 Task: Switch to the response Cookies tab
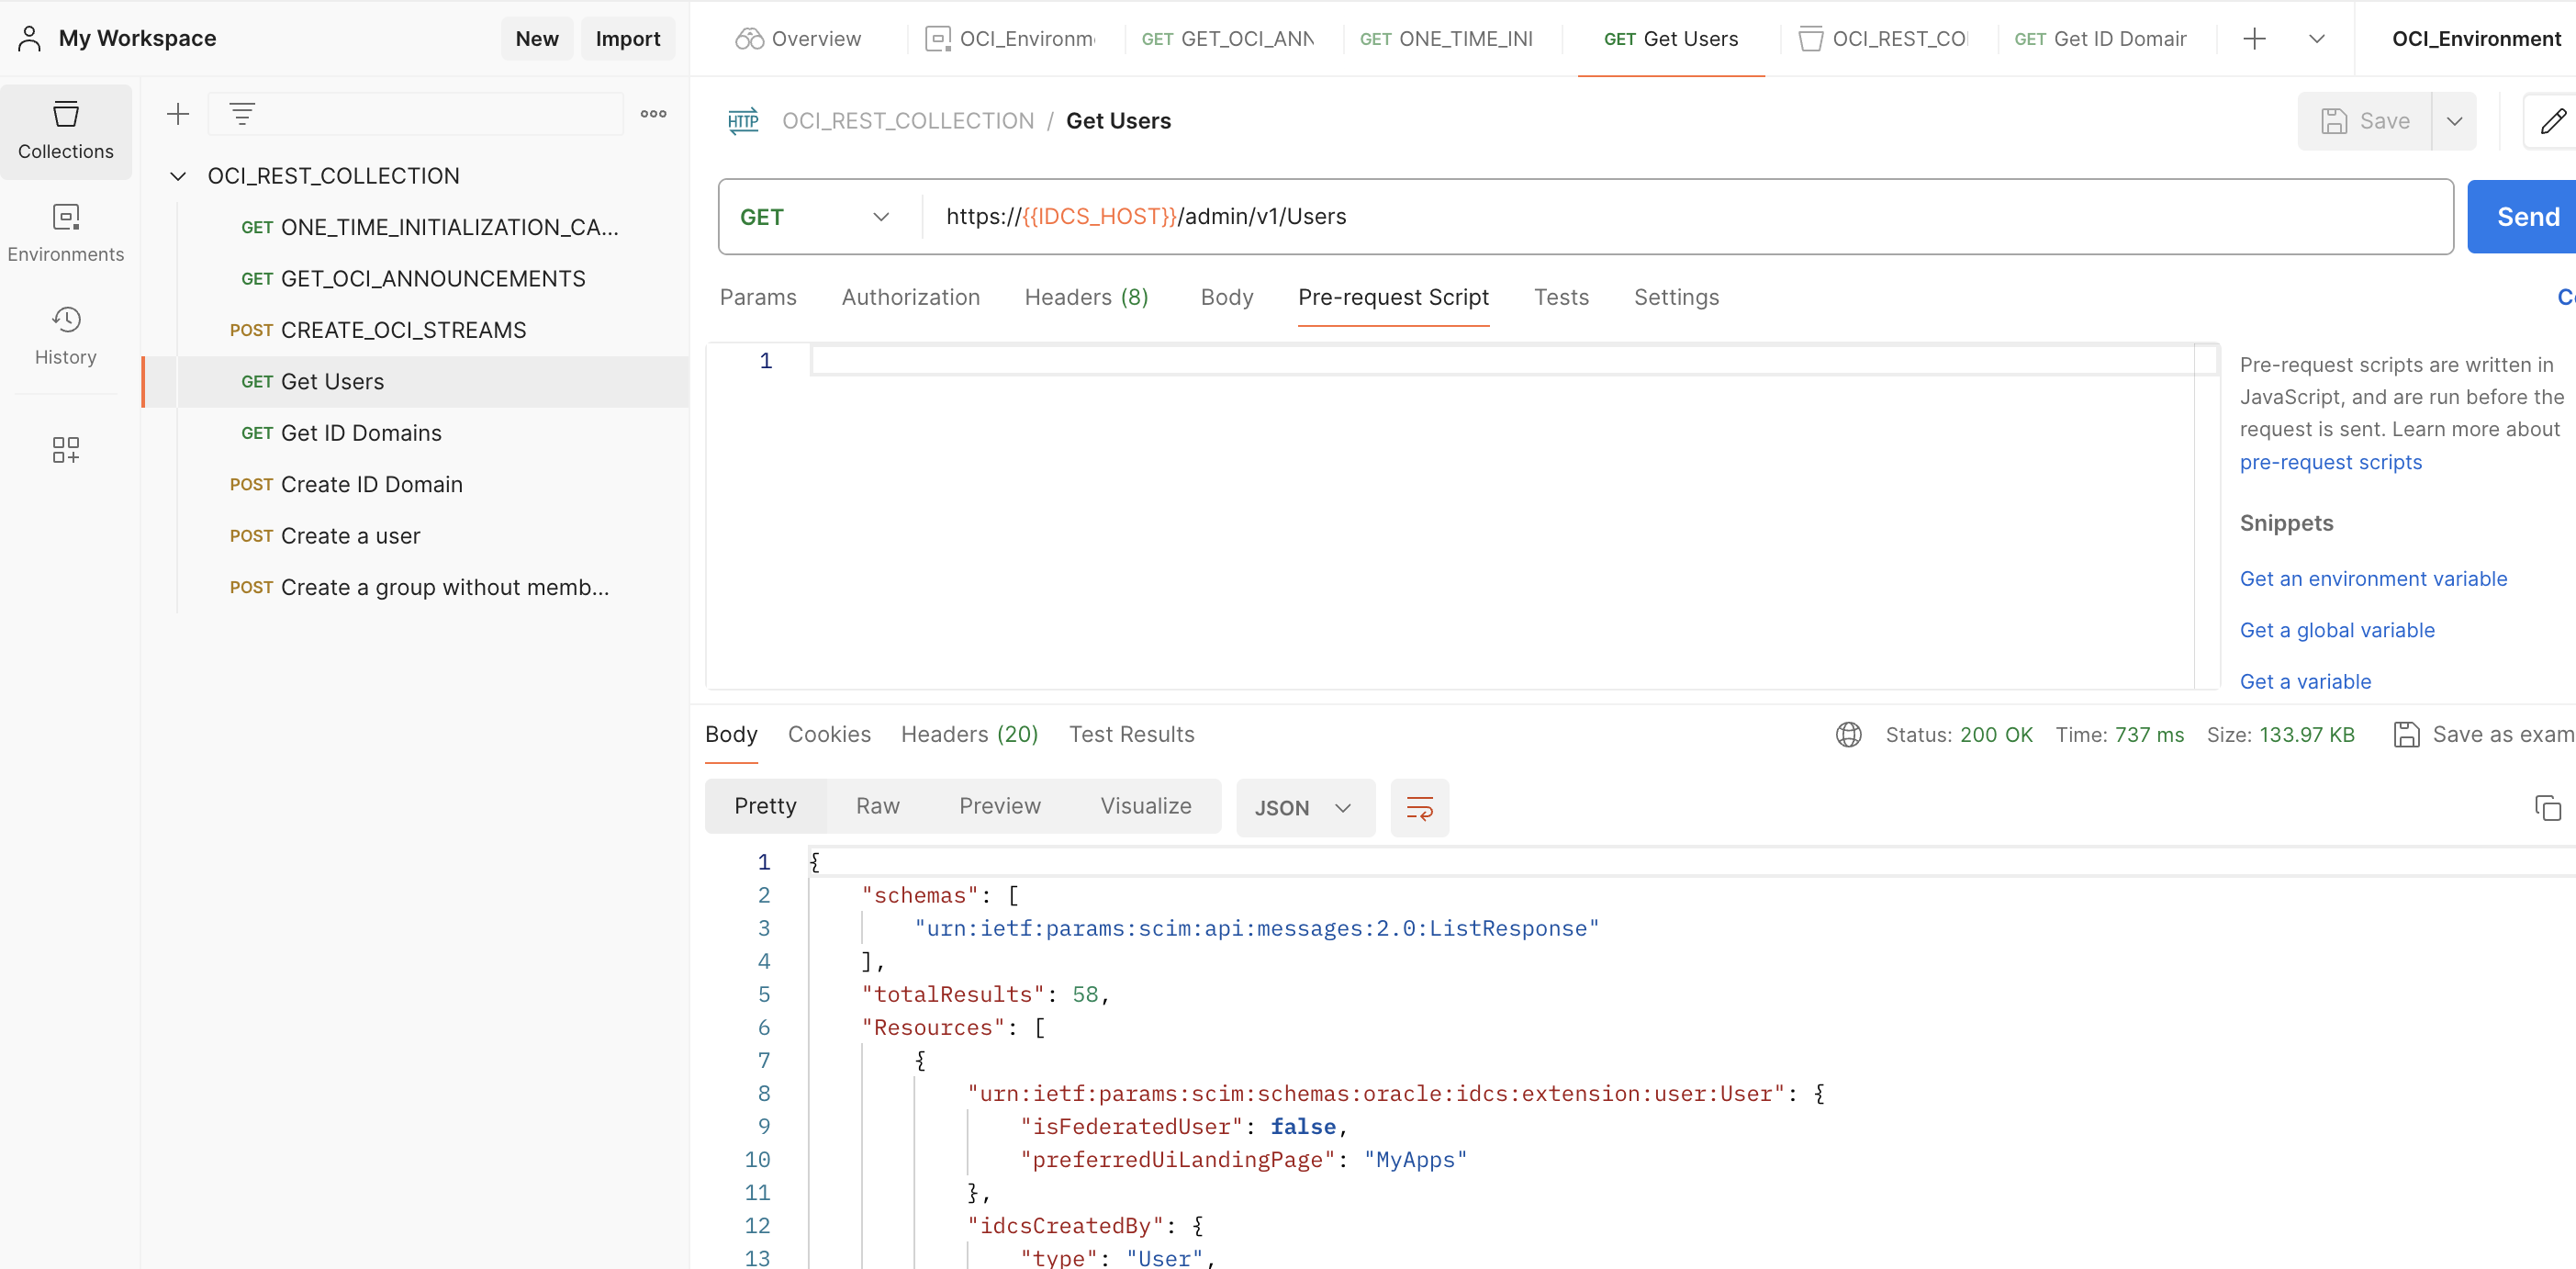pyautogui.click(x=828, y=734)
